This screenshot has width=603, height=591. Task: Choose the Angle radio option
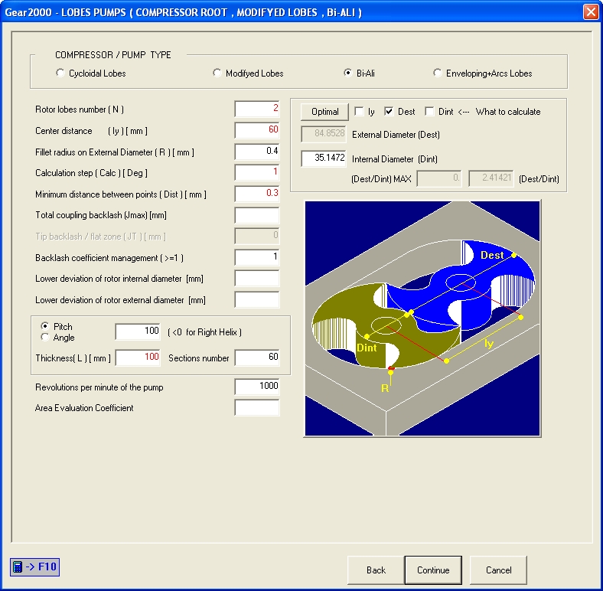(57, 338)
